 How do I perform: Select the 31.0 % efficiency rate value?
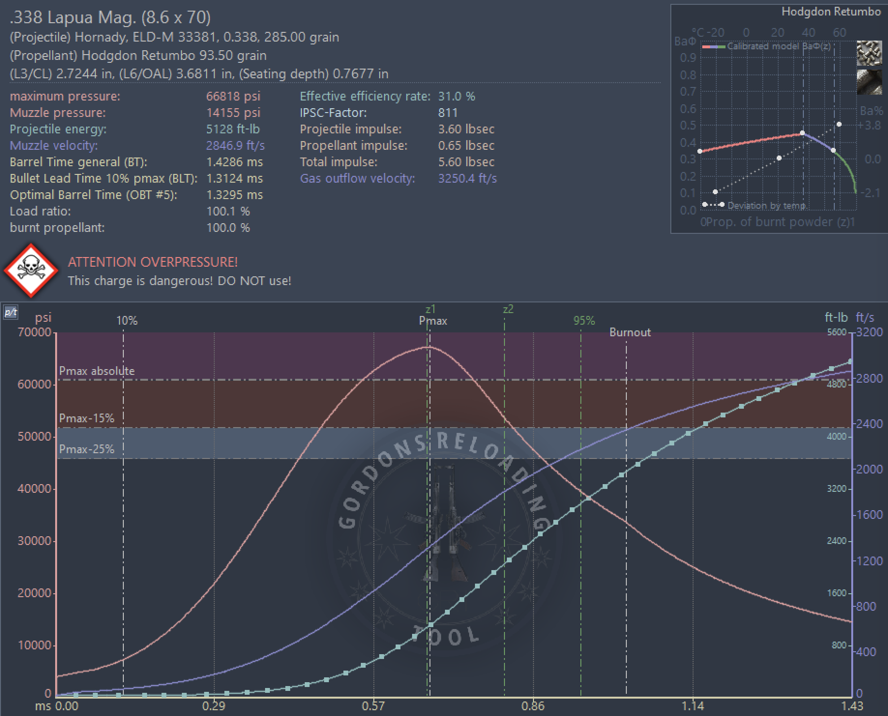click(457, 96)
